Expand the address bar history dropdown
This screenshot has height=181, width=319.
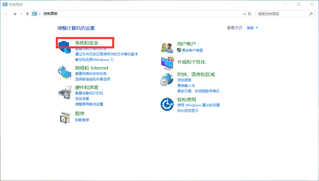tap(245, 14)
